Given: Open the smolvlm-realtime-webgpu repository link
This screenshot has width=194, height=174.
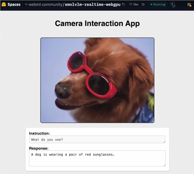Looking at the screenshot, I should (x=92, y=4).
